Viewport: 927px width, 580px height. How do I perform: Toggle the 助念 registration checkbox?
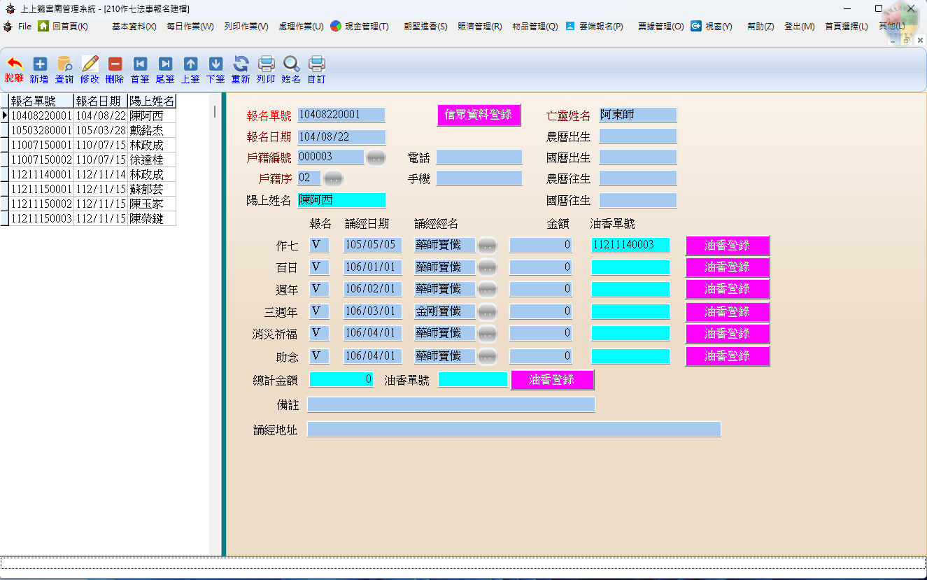(318, 355)
